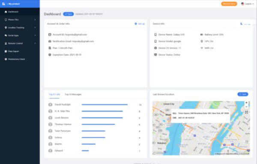Toggle fullscreen on the location map

click(x=246, y=112)
